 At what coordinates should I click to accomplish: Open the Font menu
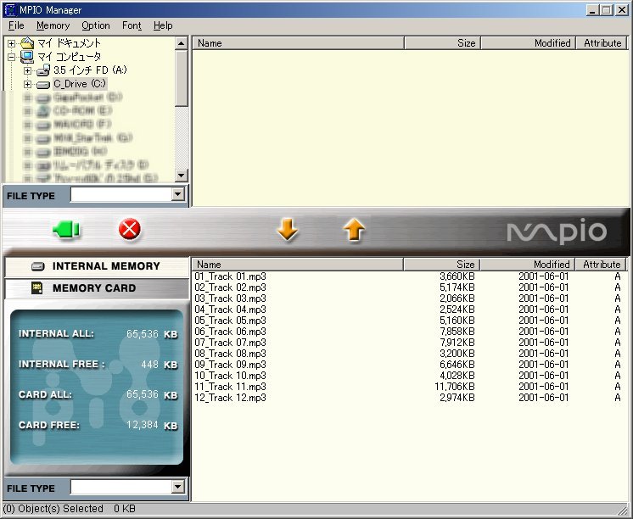(132, 25)
